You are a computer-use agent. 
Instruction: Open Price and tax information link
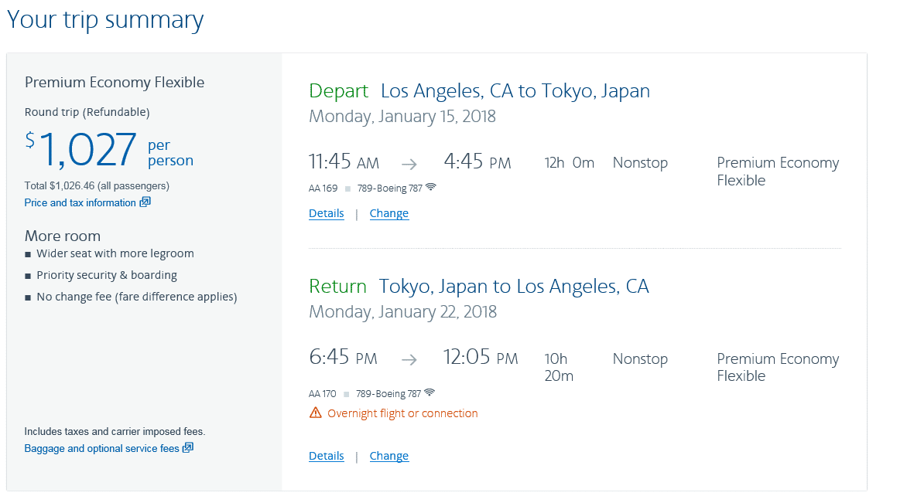[80, 202]
